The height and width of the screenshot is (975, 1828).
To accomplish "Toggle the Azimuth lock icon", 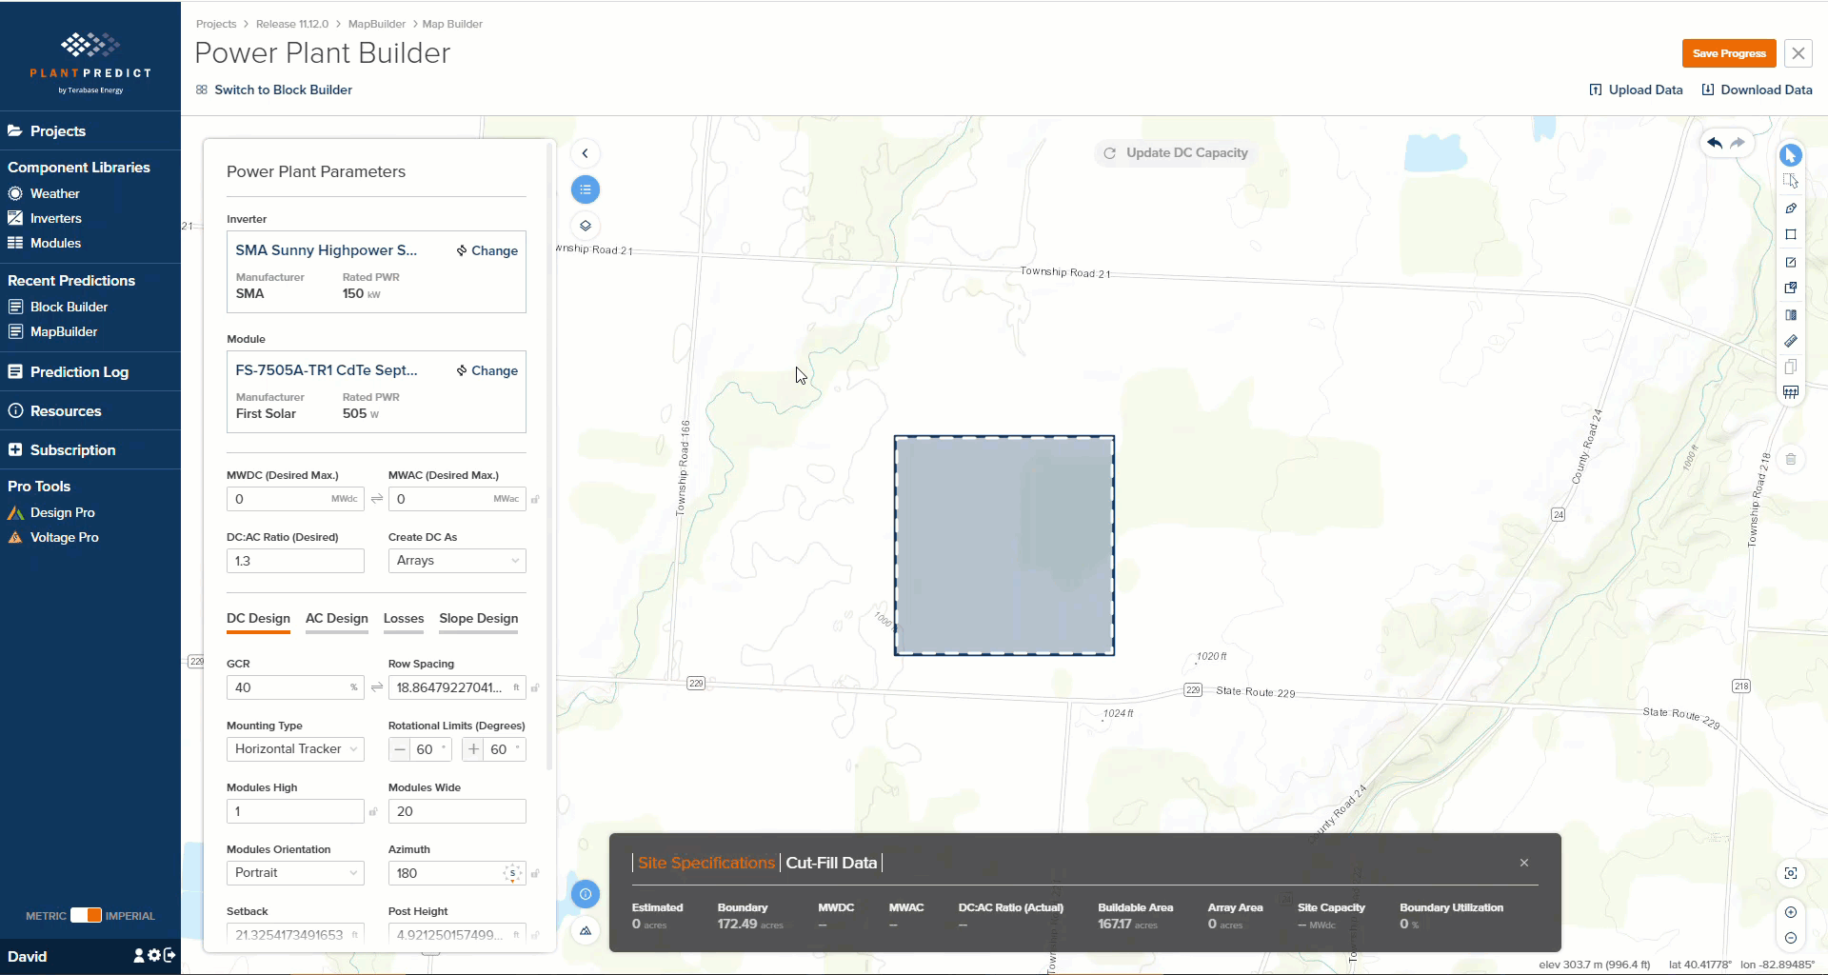I will coord(535,873).
